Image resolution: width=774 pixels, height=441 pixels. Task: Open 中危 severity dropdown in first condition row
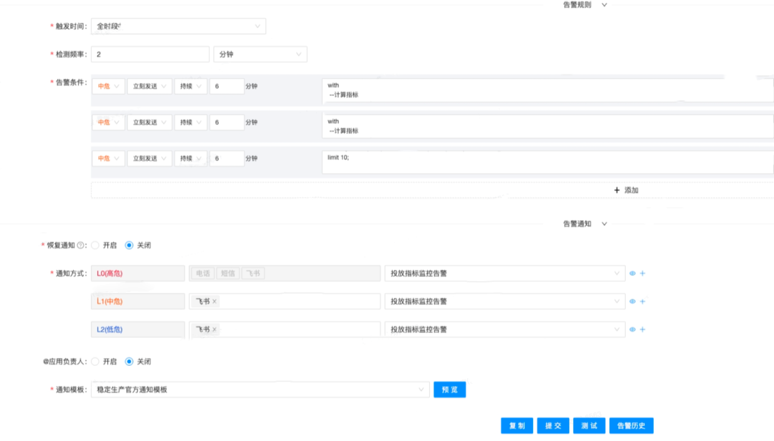[108, 87]
